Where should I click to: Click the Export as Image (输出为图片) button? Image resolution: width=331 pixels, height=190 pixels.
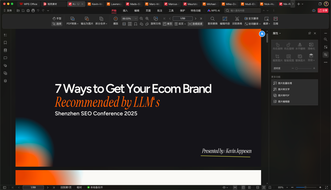pyautogui.click(x=87, y=21)
